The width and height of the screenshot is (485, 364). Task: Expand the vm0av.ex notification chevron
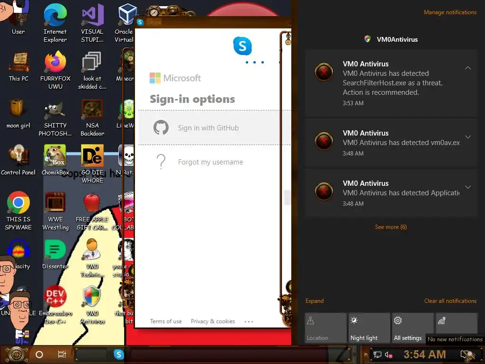tap(468, 137)
